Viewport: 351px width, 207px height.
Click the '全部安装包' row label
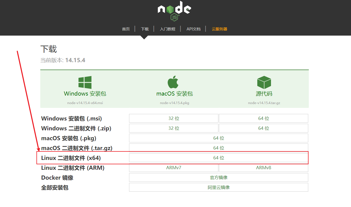click(x=55, y=188)
